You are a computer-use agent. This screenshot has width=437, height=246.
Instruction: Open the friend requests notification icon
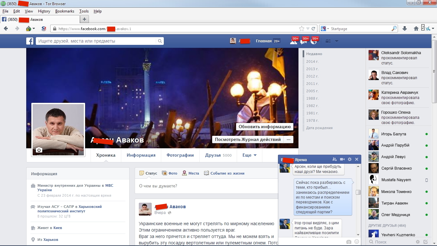293,41
